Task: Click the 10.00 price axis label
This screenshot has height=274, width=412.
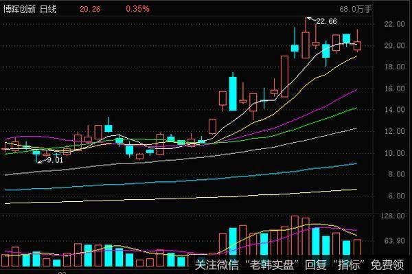Action: pyautogui.click(x=394, y=153)
